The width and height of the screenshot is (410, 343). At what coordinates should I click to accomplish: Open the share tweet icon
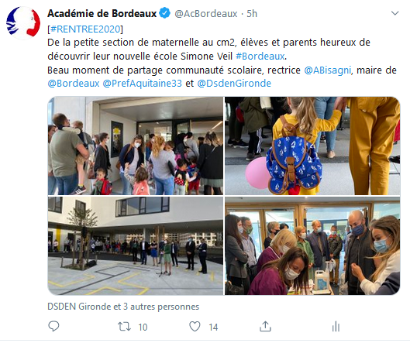tap(265, 326)
